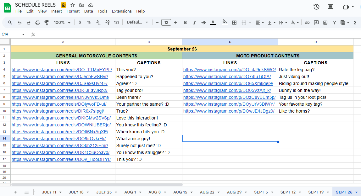Screen dimensions: 361x196
Task: Open the DO_TTMnEYPL reel link
Action: (62, 70)
